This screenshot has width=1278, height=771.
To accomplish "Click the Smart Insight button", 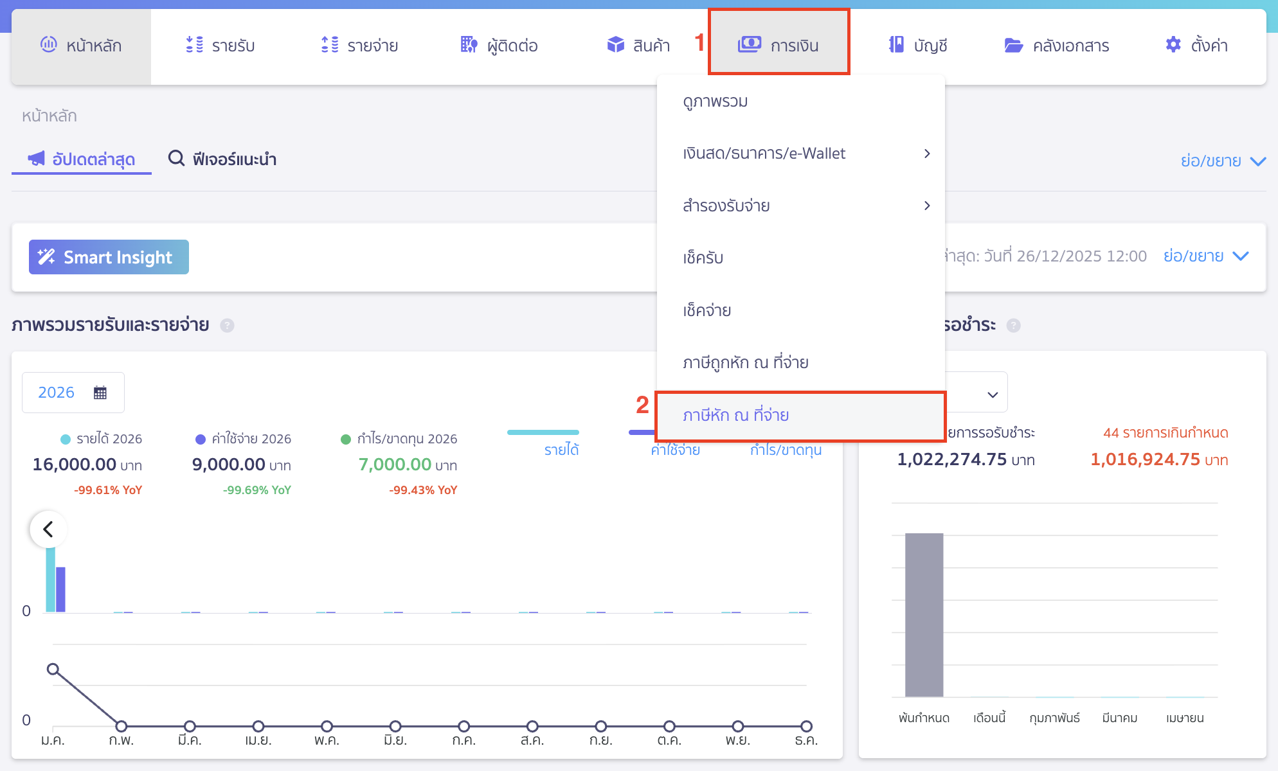I will click(109, 257).
